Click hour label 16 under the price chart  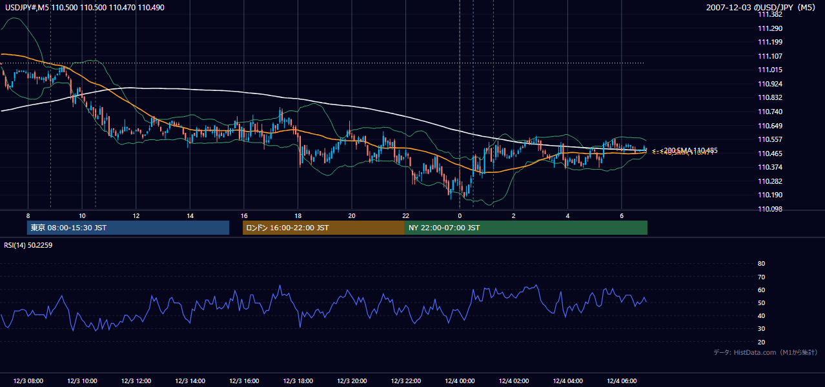click(x=243, y=215)
